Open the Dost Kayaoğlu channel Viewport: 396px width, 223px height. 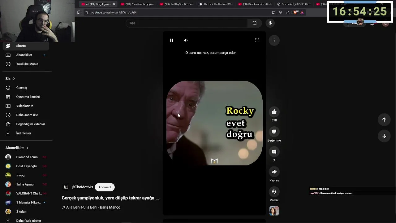(26, 166)
